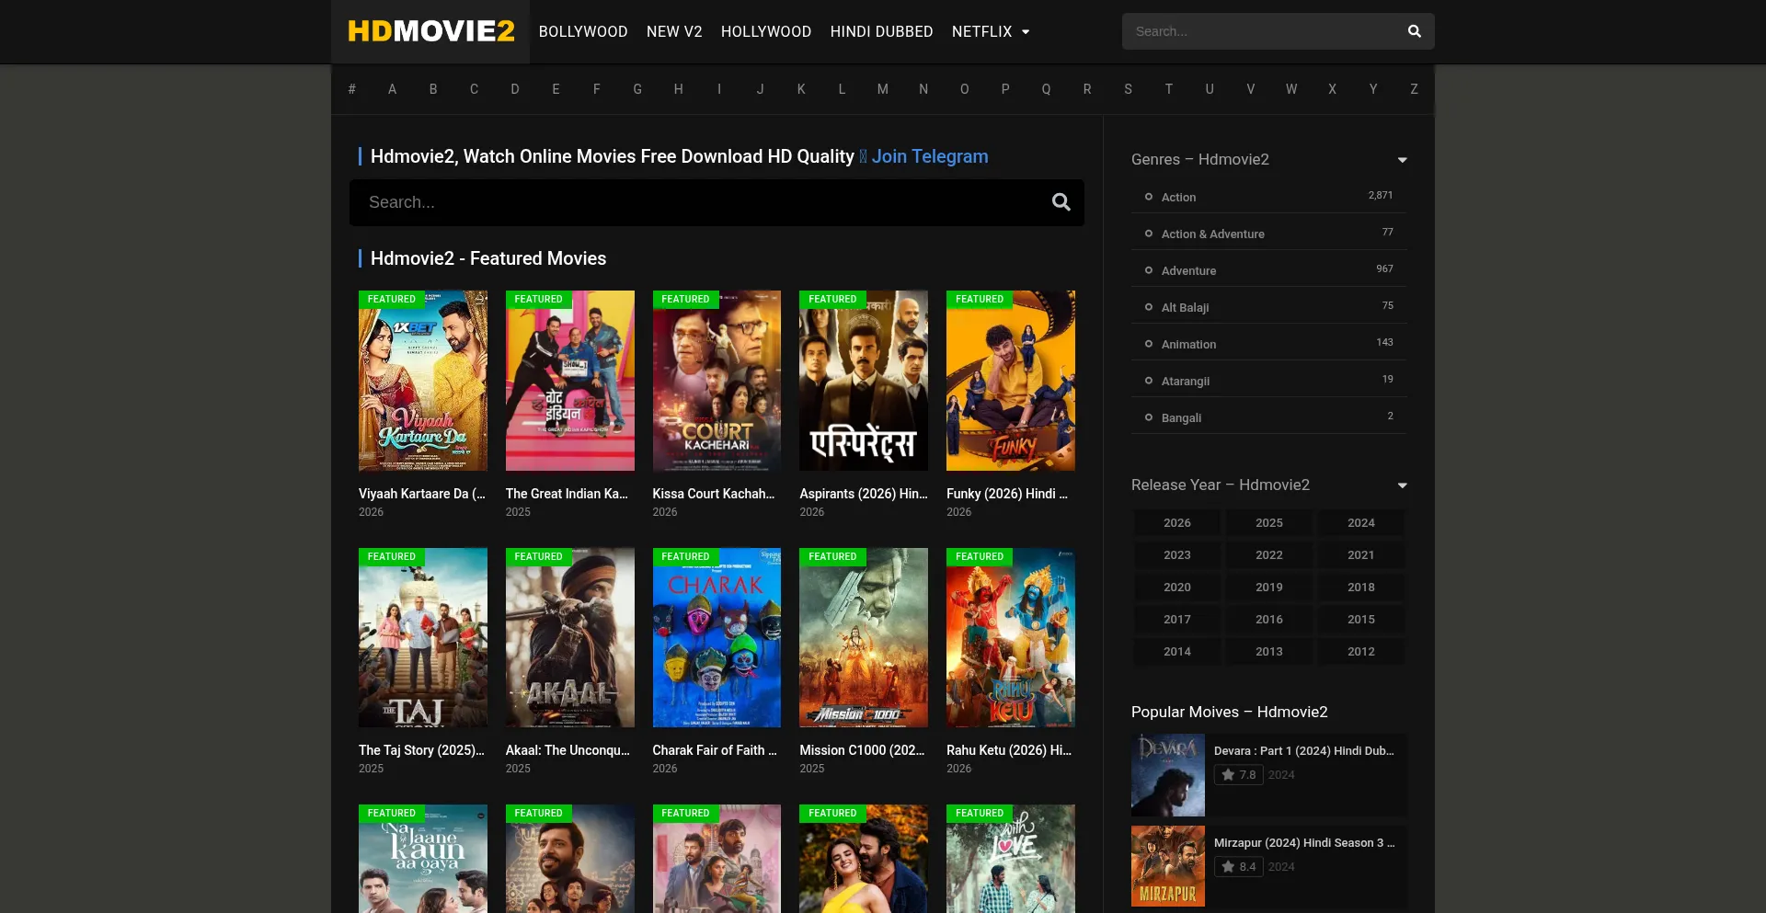Filter movies by letter Z
This screenshot has height=913, width=1766.
click(x=1414, y=89)
